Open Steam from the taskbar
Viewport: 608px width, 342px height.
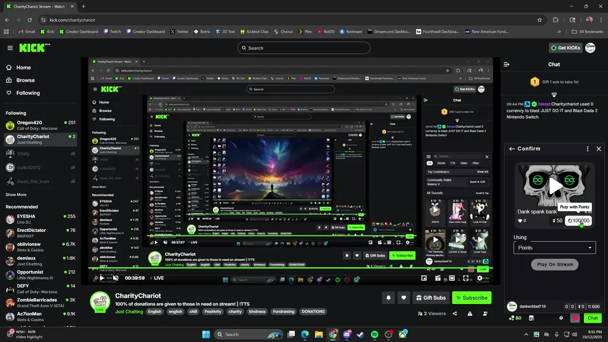tap(361, 334)
